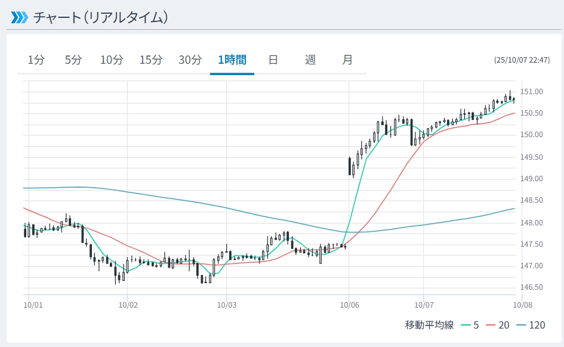Click the 10/01 date axis label

pos(33,305)
